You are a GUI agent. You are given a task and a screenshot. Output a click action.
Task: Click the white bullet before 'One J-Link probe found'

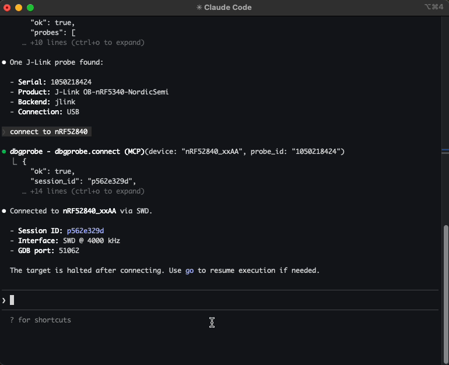(x=4, y=62)
